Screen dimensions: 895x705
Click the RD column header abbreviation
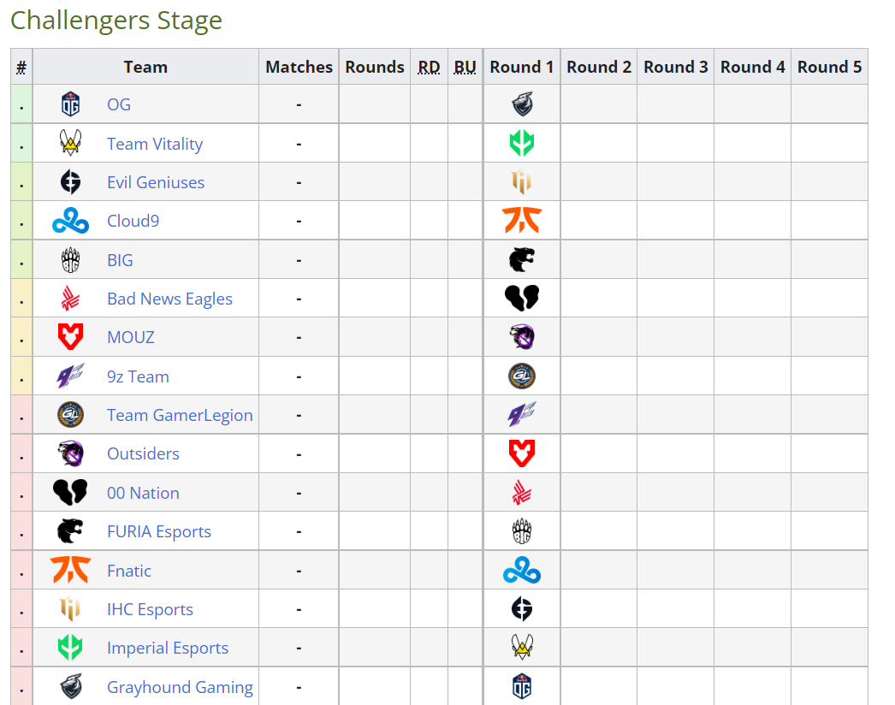429,67
